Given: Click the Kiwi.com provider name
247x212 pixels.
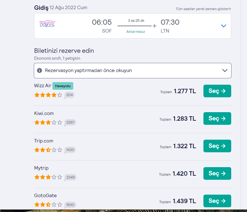Looking at the screenshot, I should point(44,113).
